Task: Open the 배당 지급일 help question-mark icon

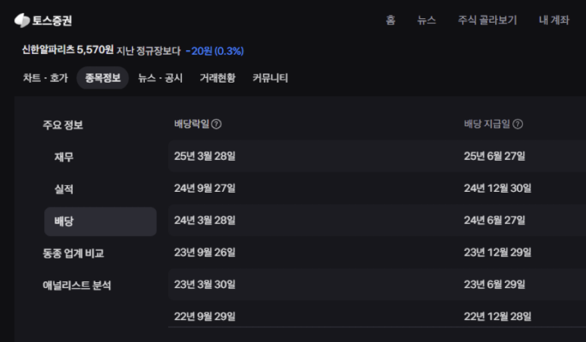Action: click(518, 124)
